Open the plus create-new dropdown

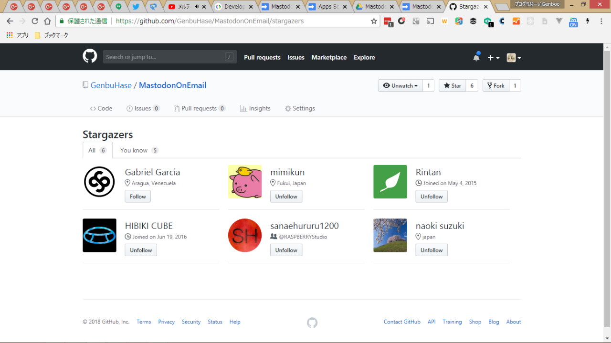493,58
